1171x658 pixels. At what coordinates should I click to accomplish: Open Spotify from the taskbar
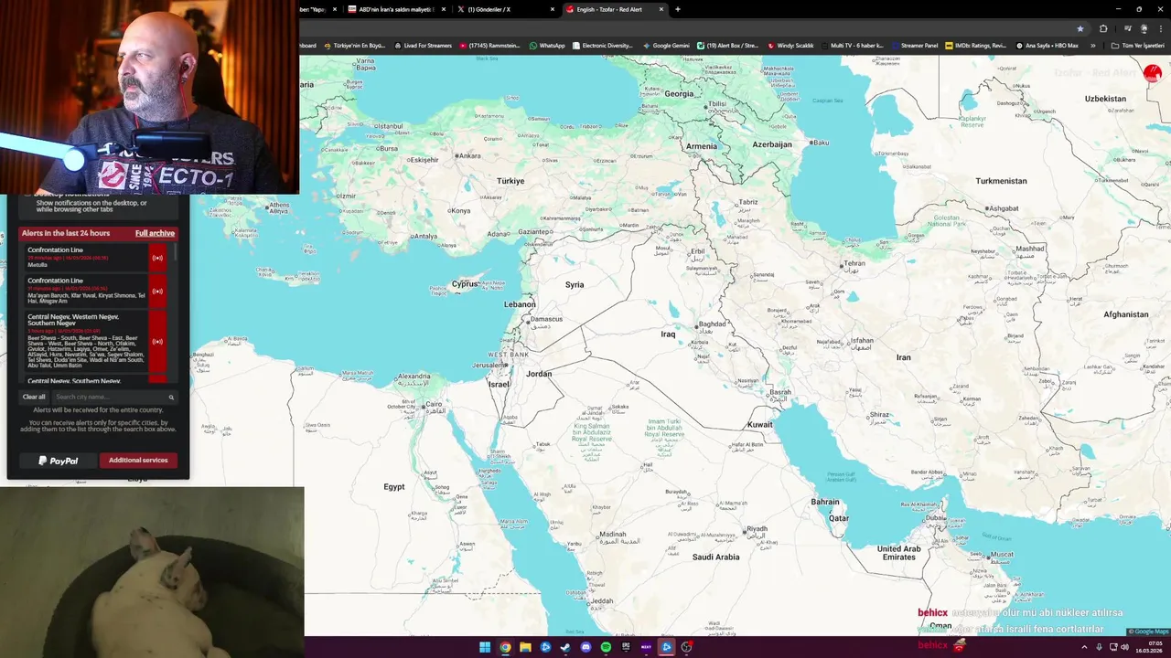(x=606, y=647)
